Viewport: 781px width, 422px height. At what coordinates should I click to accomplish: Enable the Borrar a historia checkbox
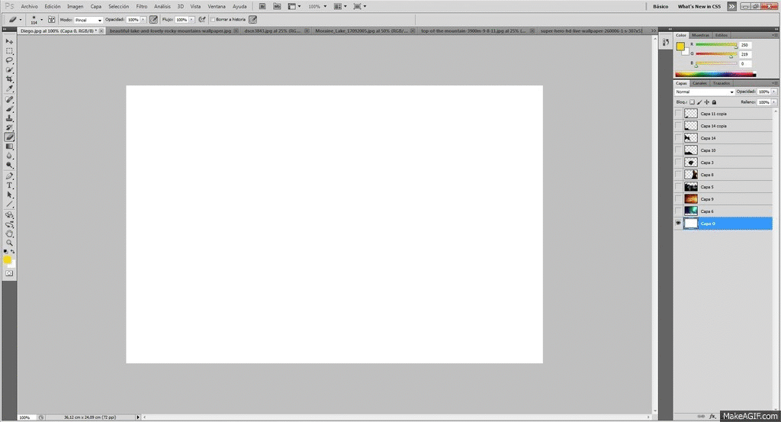click(x=212, y=19)
